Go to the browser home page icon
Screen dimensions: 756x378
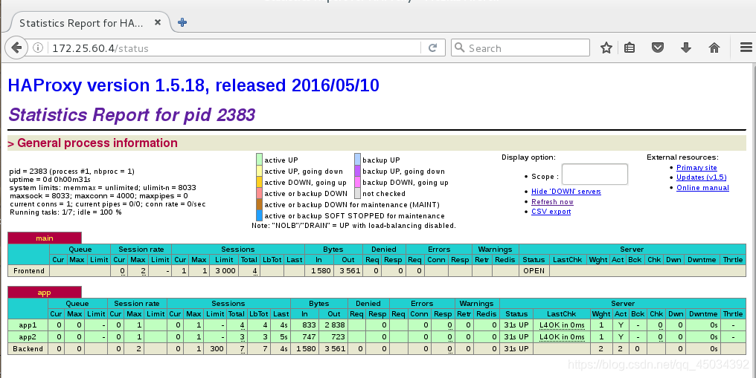point(714,48)
